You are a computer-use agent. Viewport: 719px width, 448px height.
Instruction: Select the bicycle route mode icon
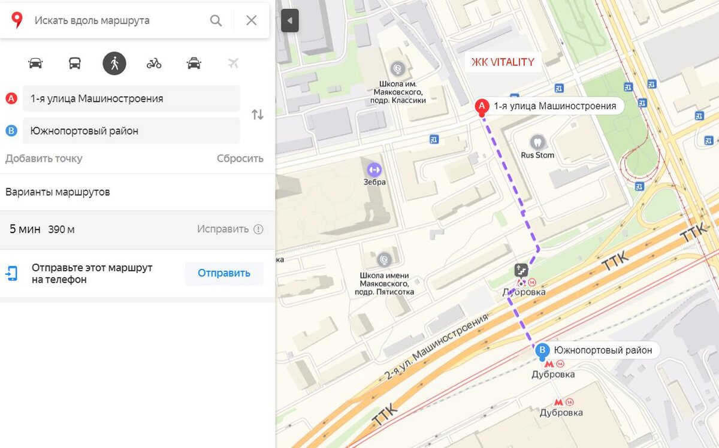click(154, 63)
